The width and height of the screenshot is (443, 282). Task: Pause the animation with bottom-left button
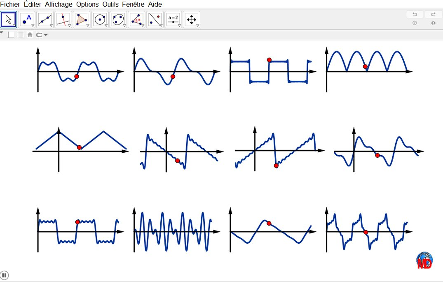click(x=4, y=275)
